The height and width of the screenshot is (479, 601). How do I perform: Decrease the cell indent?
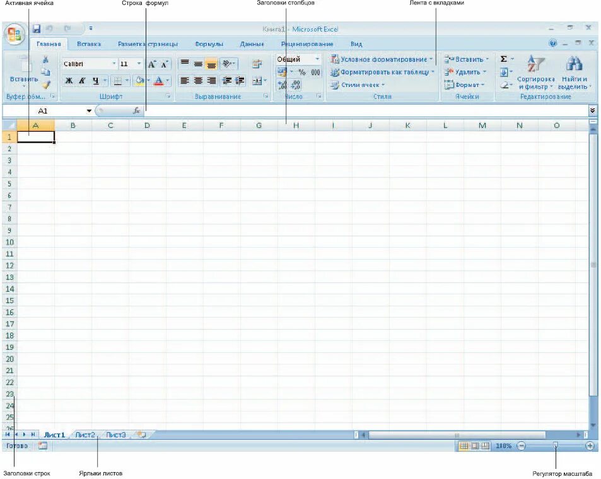tap(227, 81)
